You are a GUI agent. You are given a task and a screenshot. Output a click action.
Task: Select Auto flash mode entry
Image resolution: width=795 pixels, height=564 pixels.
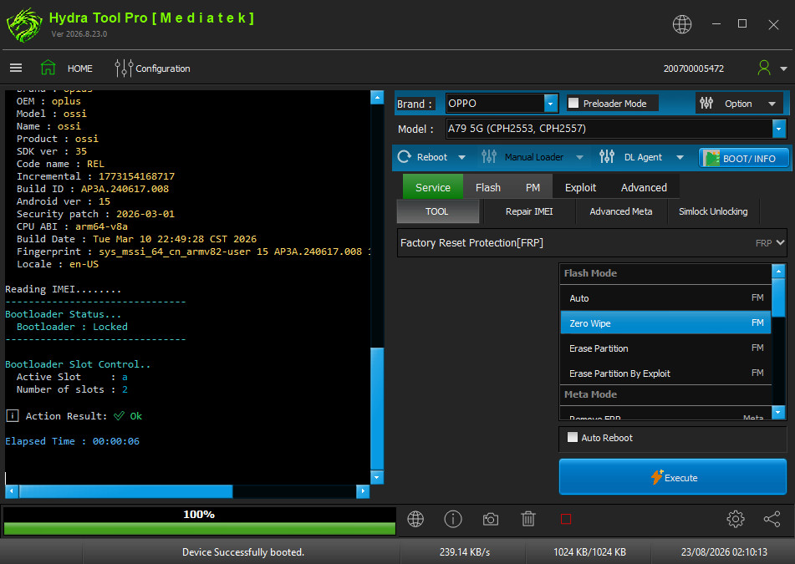(665, 298)
